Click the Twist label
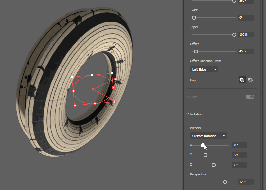This screenshot has height=190, width=266. click(x=194, y=10)
